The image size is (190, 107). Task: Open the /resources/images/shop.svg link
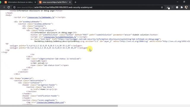pyautogui.click(x=50, y=102)
